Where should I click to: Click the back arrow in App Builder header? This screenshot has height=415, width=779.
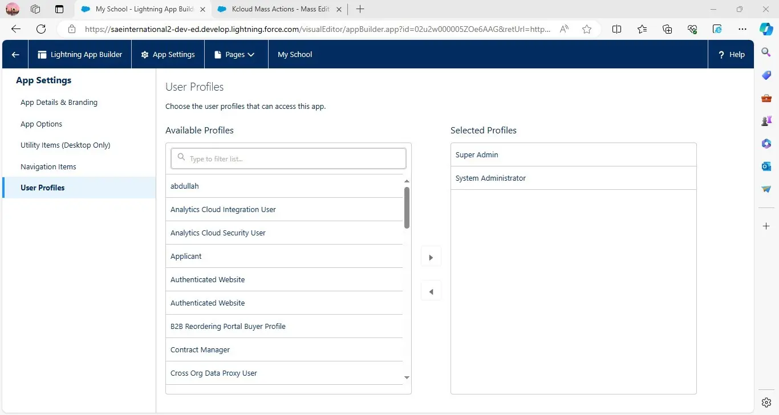[x=15, y=55]
